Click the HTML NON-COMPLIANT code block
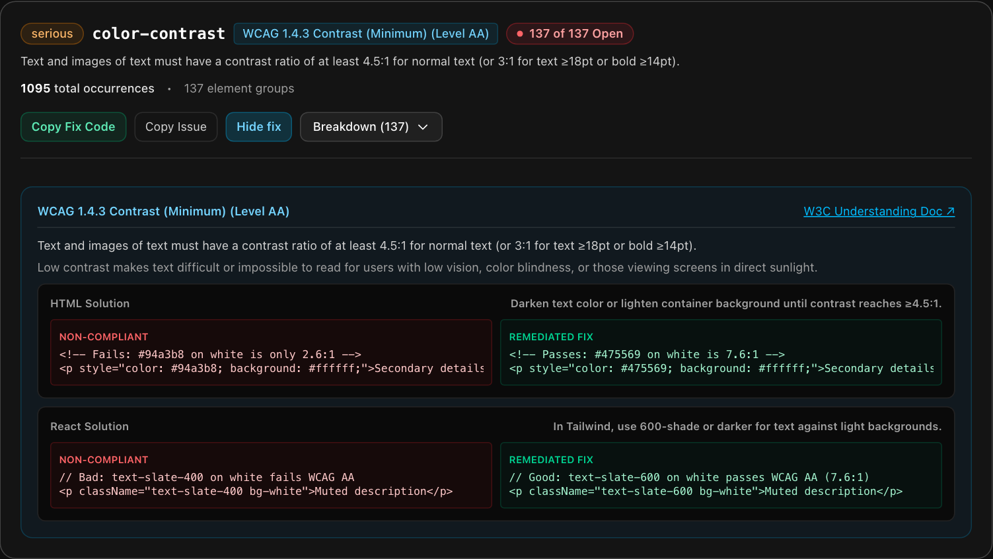This screenshot has width=993, height=559. (272, 353)
